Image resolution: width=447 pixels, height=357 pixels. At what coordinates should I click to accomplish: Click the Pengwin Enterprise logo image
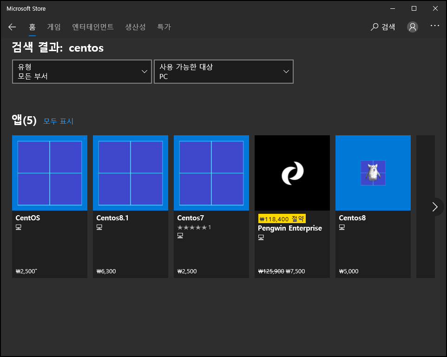pos(292,173)
